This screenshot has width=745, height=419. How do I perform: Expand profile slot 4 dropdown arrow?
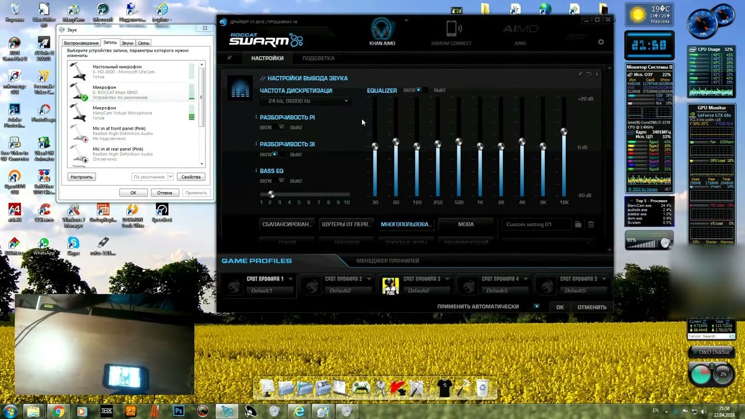[x=526, y=279]
